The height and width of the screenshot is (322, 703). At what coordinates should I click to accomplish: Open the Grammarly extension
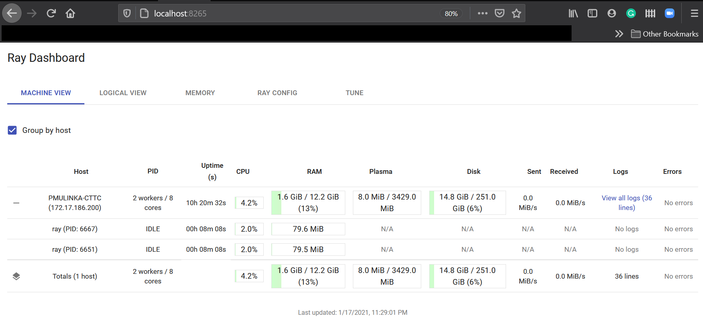631,13
